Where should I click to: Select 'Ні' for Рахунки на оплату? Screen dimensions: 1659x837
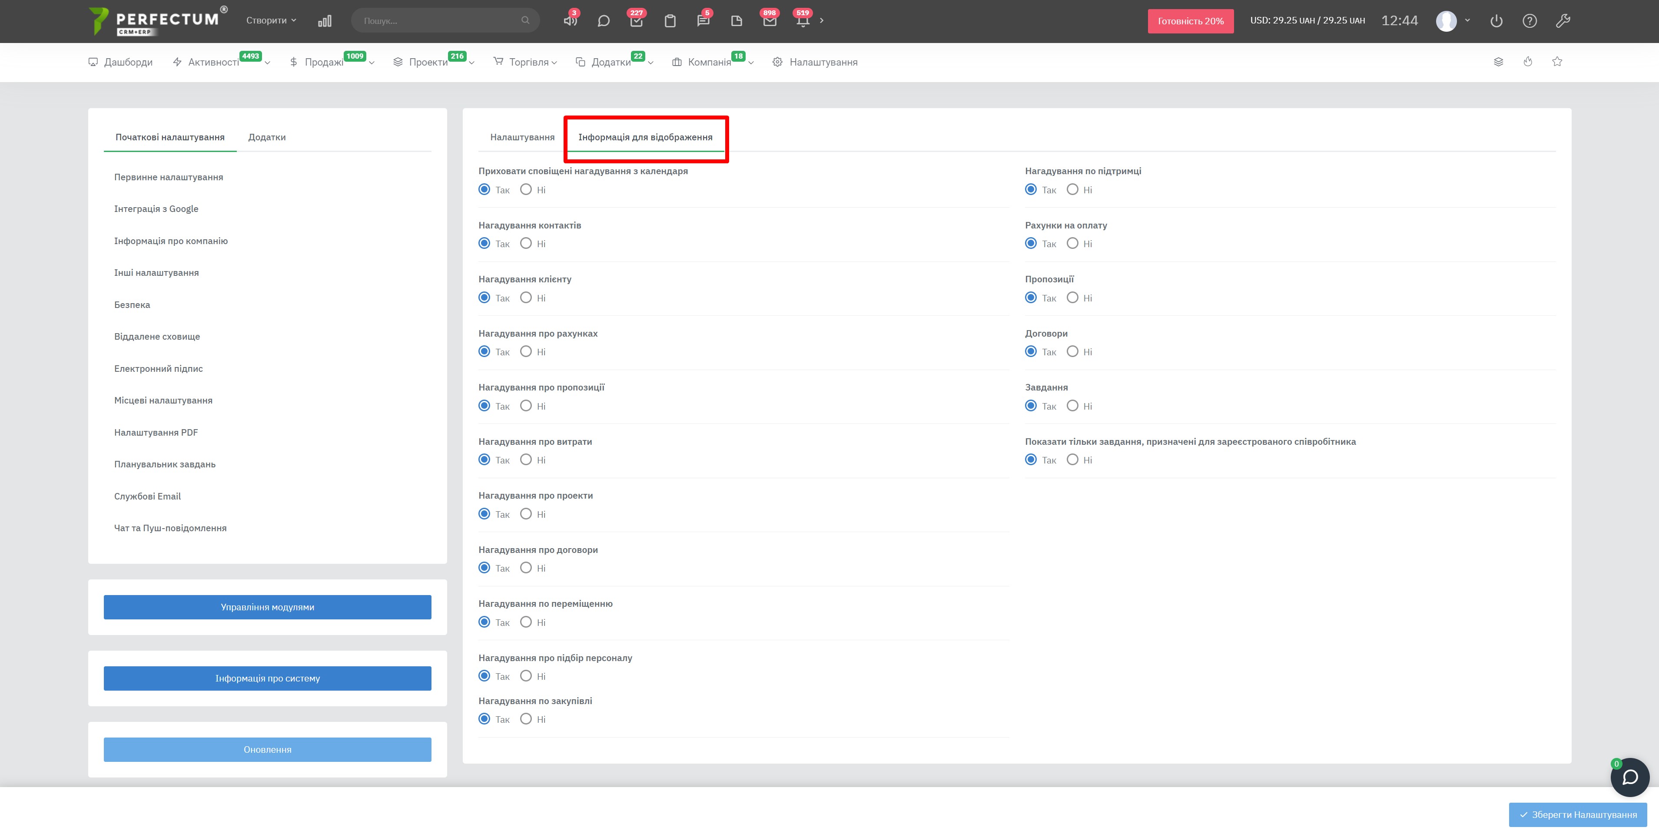1072,243
